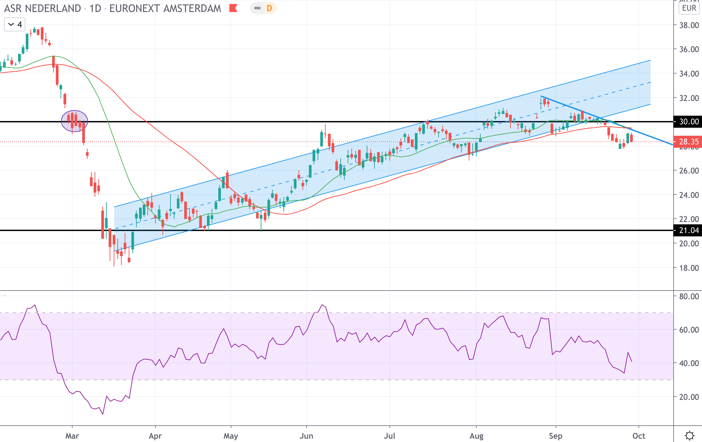Click the 34.00 price axis label
The width and height of the screenshot is (702, 442).
click(x=689, y=74)
